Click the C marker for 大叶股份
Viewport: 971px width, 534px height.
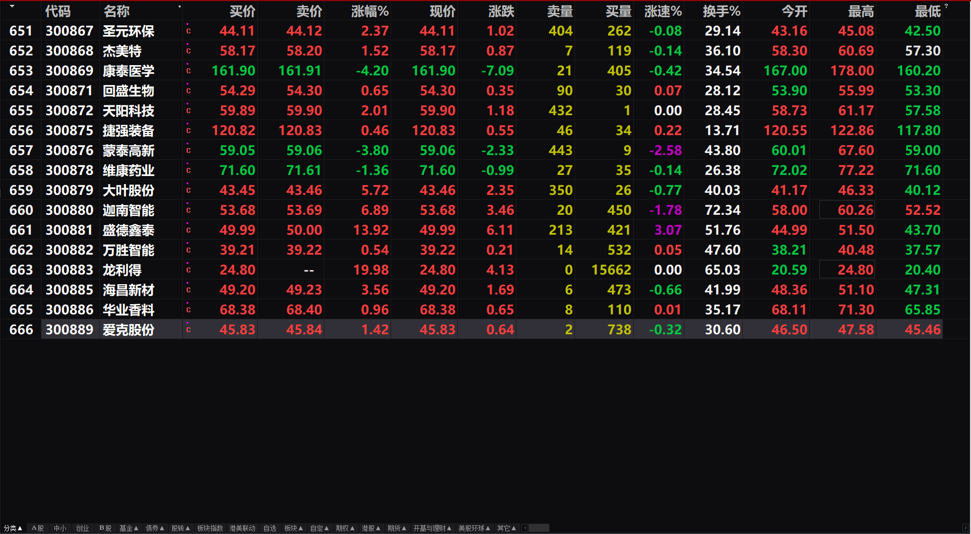click(x=188, y=191)
